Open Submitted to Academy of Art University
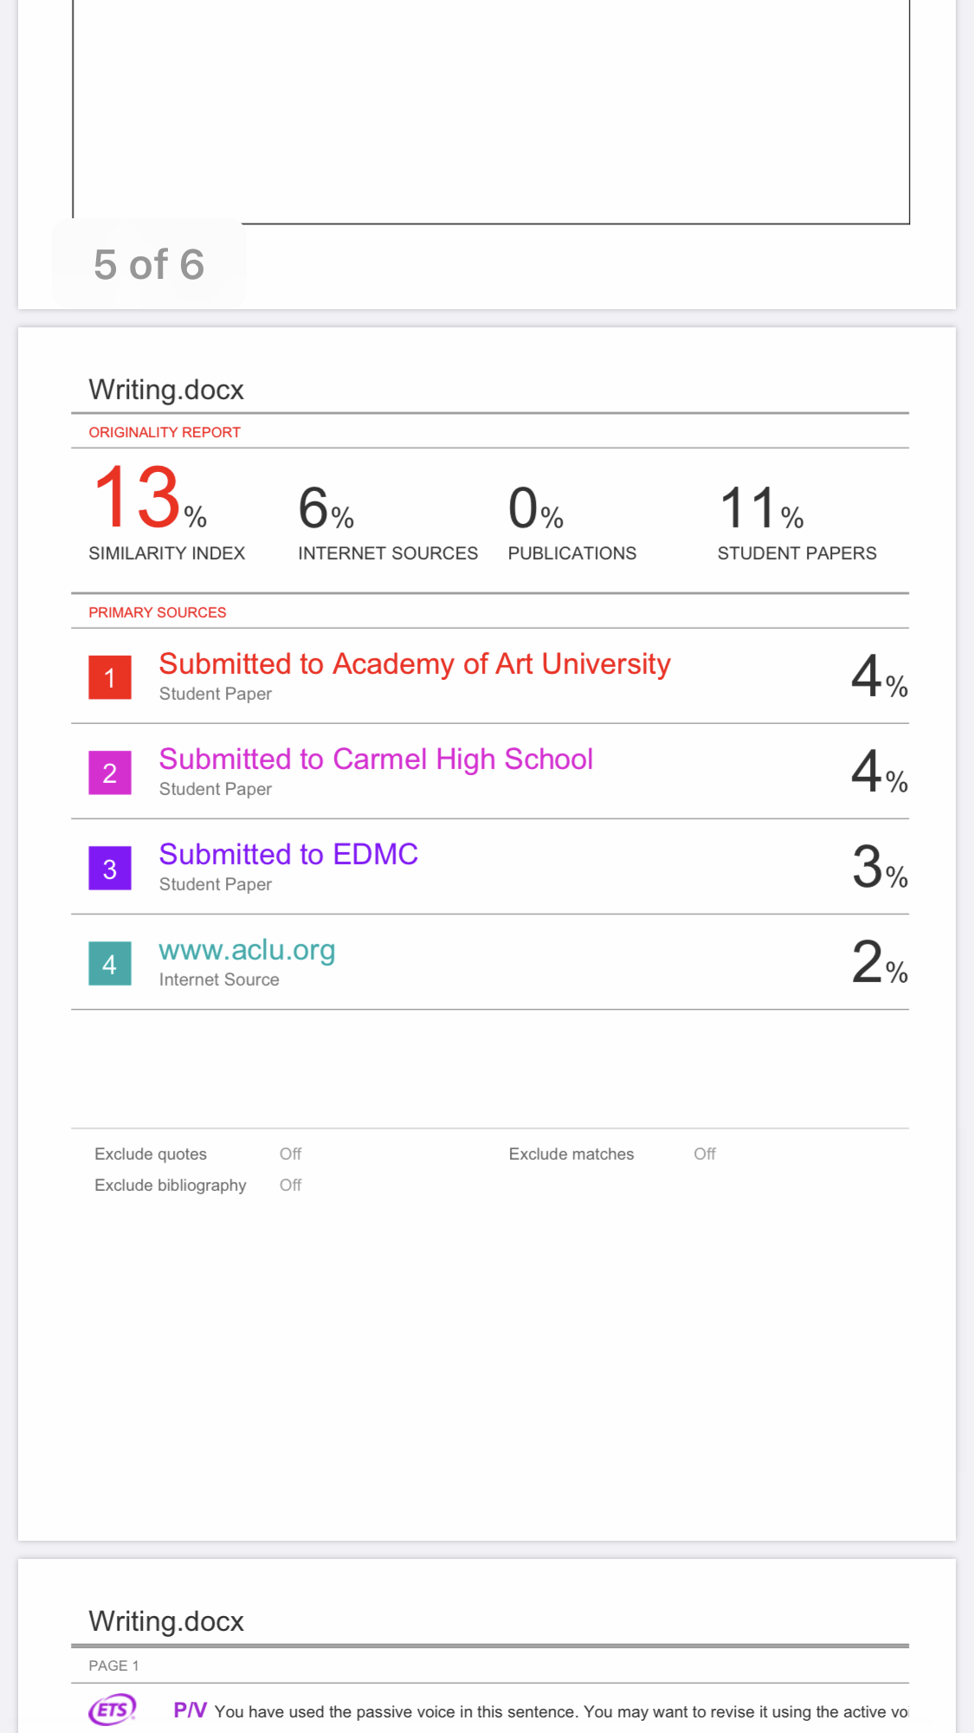The width and height of the screenshot is (974, 1733). tap(415, 663)
